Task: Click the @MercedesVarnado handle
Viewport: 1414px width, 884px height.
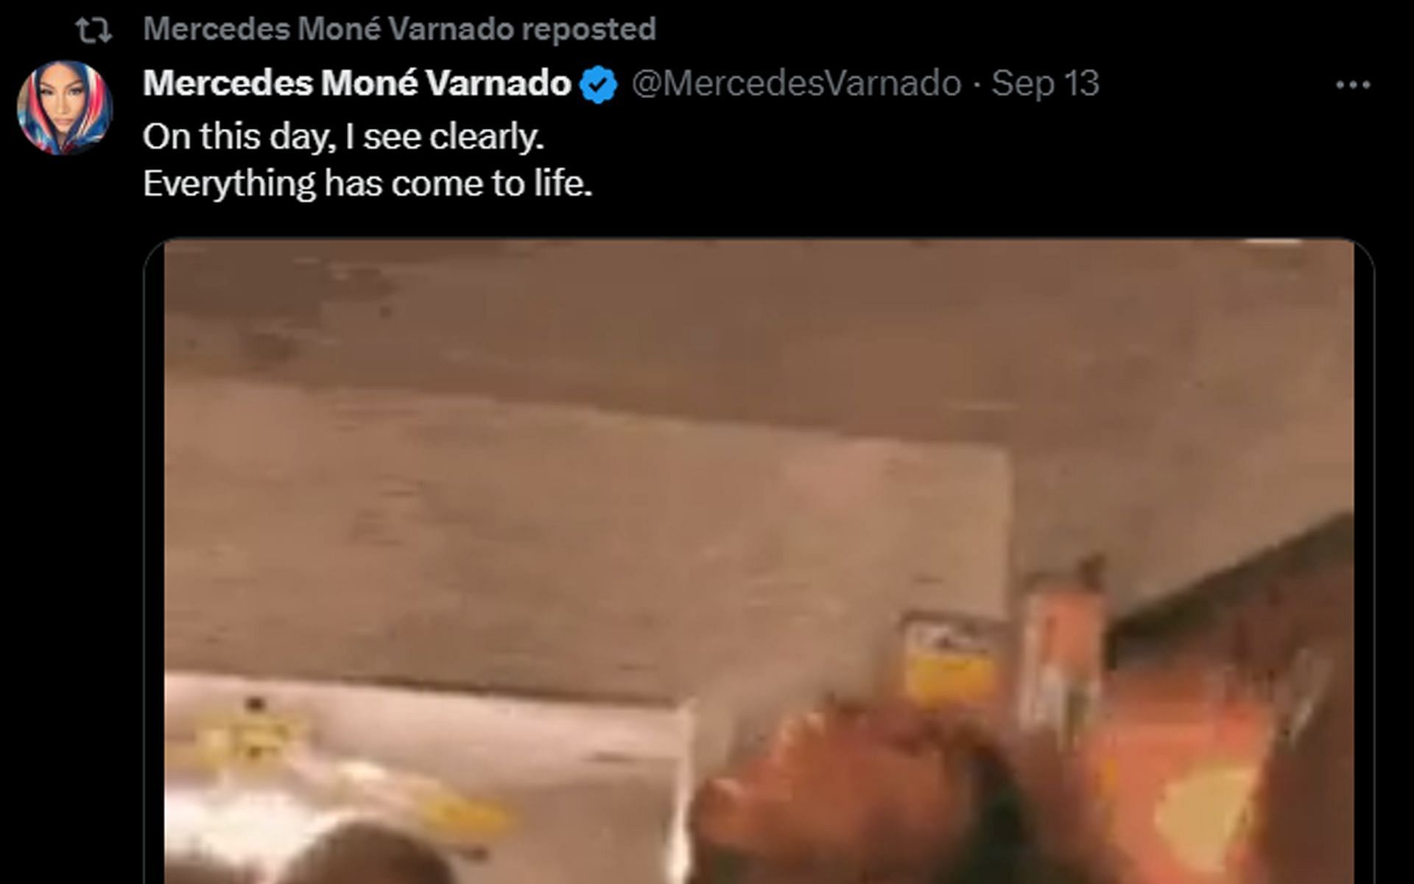Action: (797, 83)
